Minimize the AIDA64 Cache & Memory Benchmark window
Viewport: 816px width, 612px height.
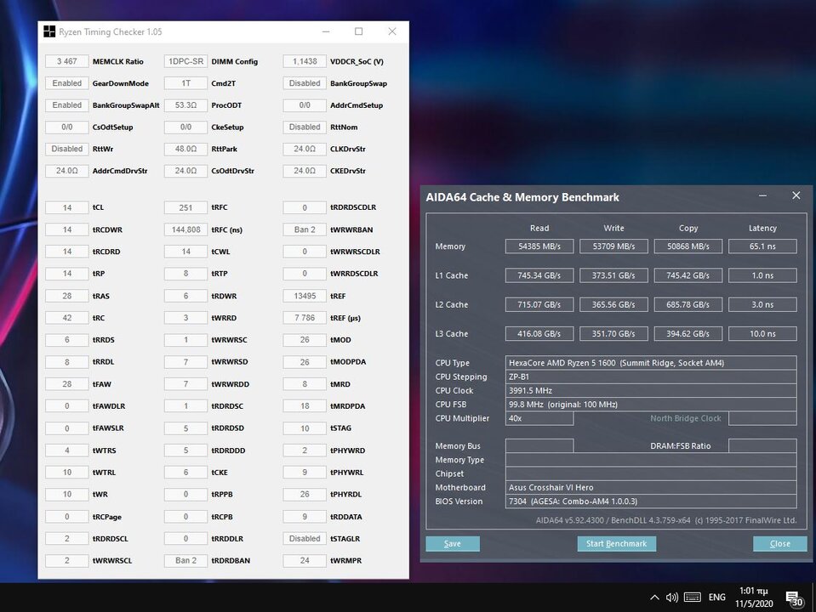click(x=762, y=196)
